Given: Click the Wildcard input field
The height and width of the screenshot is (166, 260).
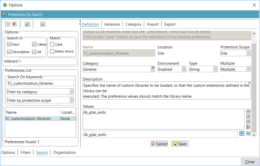Looking at the screenshot, I should (x=48, y=61).
